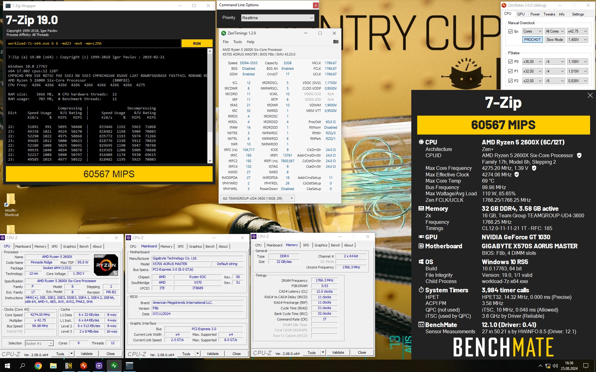The image size is (596, 372).
Task: Open ZenTimings Help menu
Action: click(x=251, y=42)
